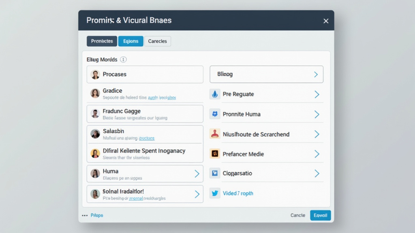Select the Carecles tab
This screenshot has height=233, width=415.
tap(158, 41)
